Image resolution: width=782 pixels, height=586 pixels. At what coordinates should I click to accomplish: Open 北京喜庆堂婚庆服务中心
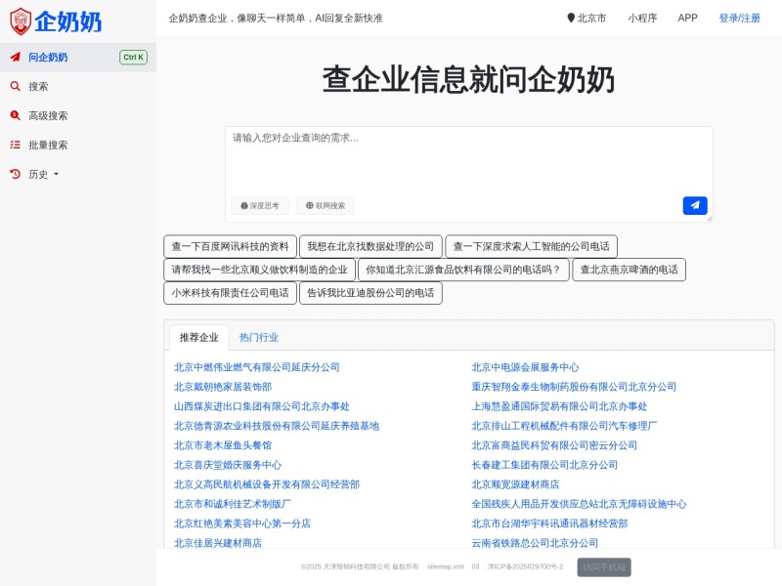228,465
